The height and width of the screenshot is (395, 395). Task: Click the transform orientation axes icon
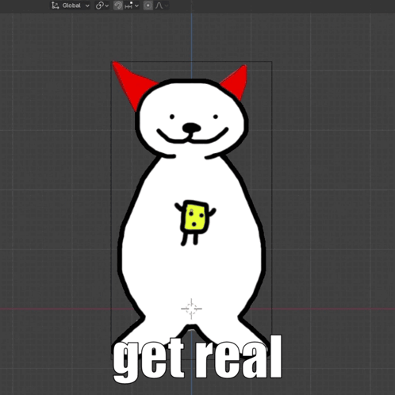tap(55, 6)
